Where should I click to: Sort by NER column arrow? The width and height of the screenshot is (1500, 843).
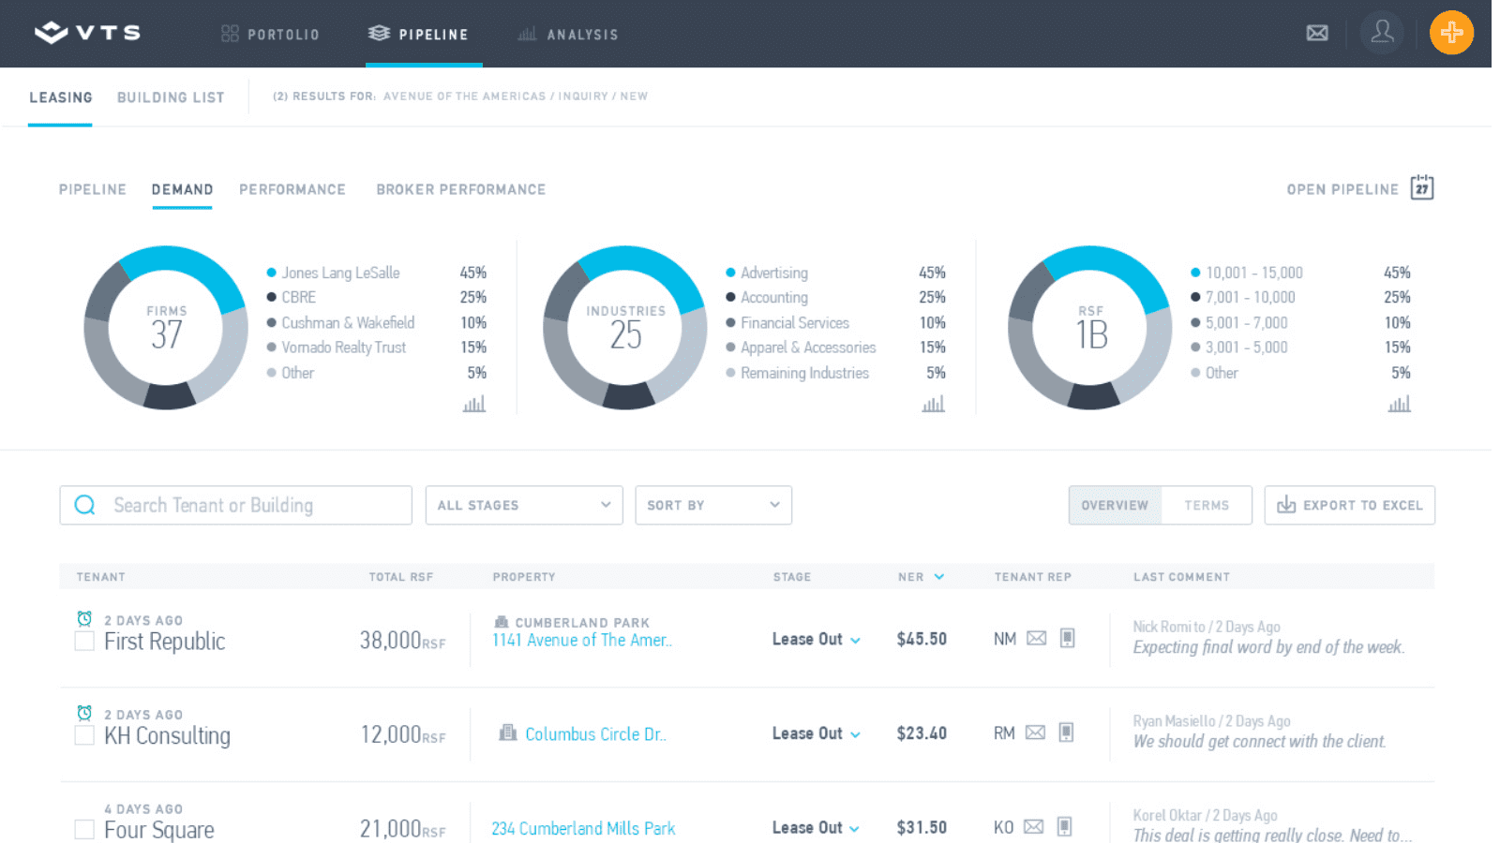coord(939,577)
